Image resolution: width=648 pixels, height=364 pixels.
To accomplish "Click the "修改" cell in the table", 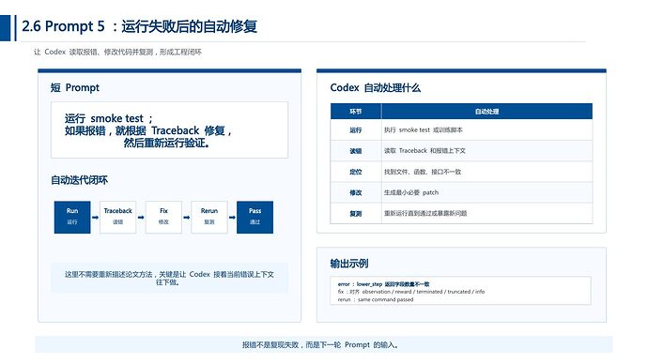I will pos(355,192).
